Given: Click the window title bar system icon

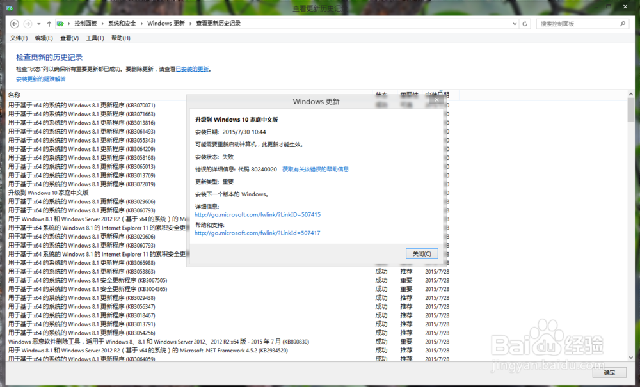Looking at the screenshot, I should 10,8.
